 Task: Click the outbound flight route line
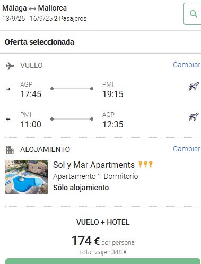tap(72, 89)
